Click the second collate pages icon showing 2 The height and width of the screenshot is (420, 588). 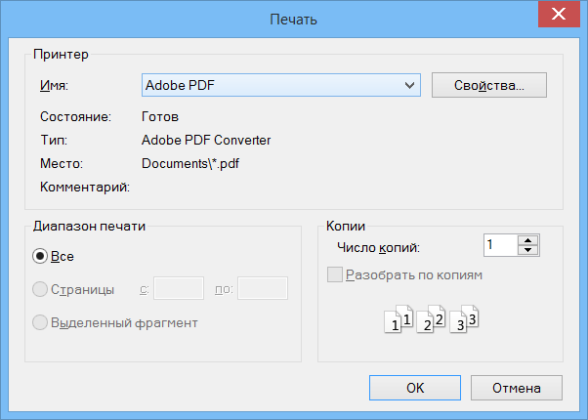(431, 319)
